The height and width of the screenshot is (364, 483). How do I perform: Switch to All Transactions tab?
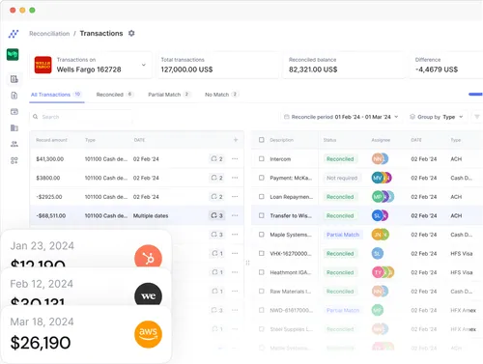point(56,95)
